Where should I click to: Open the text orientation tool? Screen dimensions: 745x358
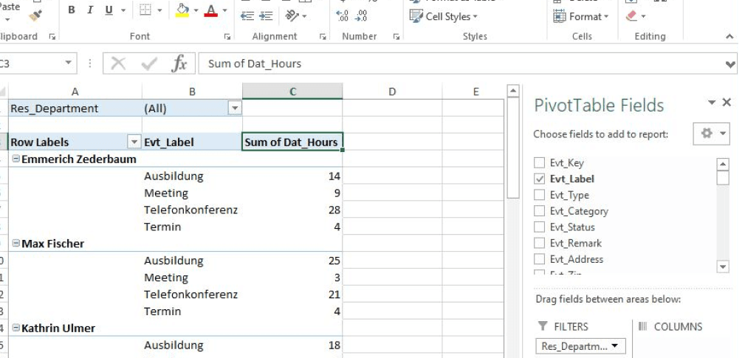[x=292, y=16]
